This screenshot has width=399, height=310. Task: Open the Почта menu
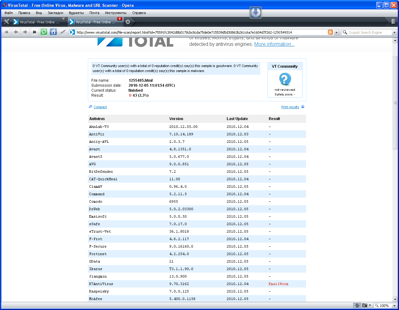(x=94, y=13)
